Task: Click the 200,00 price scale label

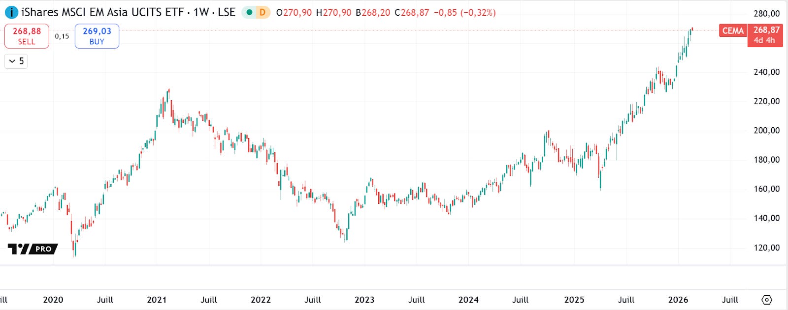Action: pyautogui.click(x=767, y=131)
